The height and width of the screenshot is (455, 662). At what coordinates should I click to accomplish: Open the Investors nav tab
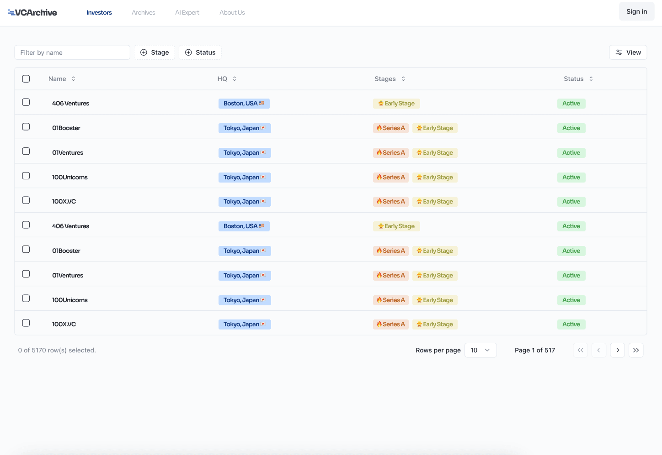tap(99, 13)
